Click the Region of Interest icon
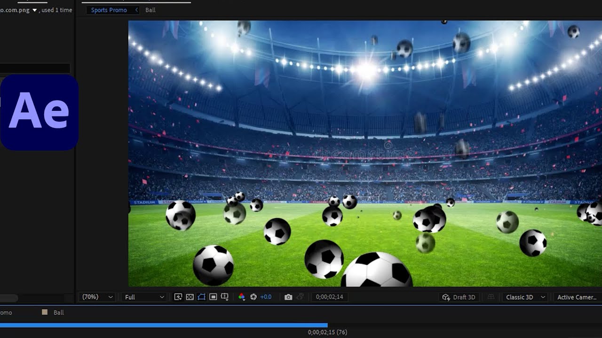This screenshot has height=338, width=602. click(x=213, y=297)
